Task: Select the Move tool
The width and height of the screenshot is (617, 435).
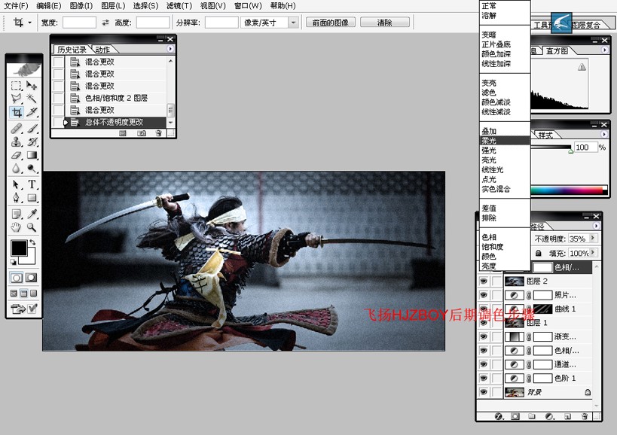Action: click(x=32, y=85)
